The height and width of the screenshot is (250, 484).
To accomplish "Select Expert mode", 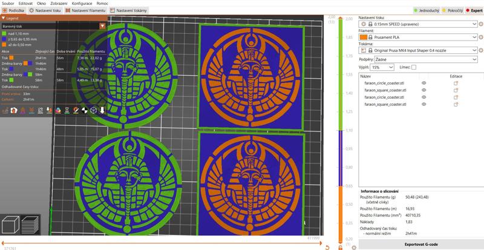I will (474, 10).
